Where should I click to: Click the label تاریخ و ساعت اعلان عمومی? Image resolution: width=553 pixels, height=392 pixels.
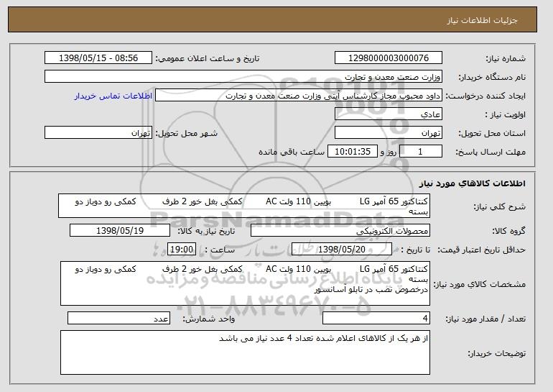(208, 58)
